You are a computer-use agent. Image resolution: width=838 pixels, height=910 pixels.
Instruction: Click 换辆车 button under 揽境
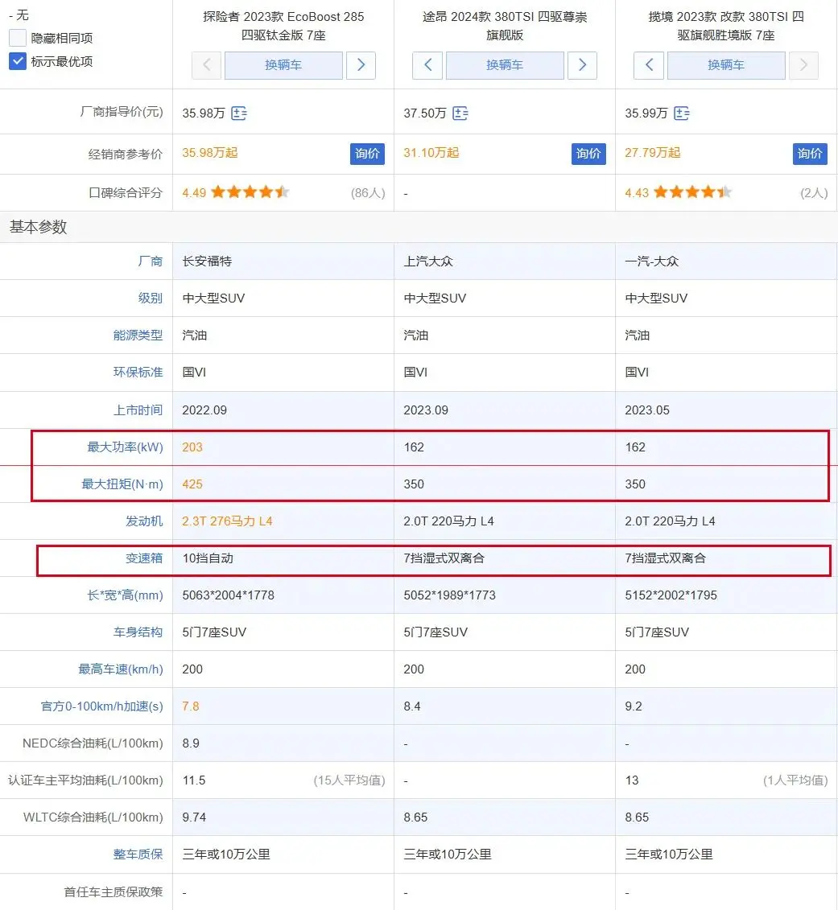(x=726, y=65)
